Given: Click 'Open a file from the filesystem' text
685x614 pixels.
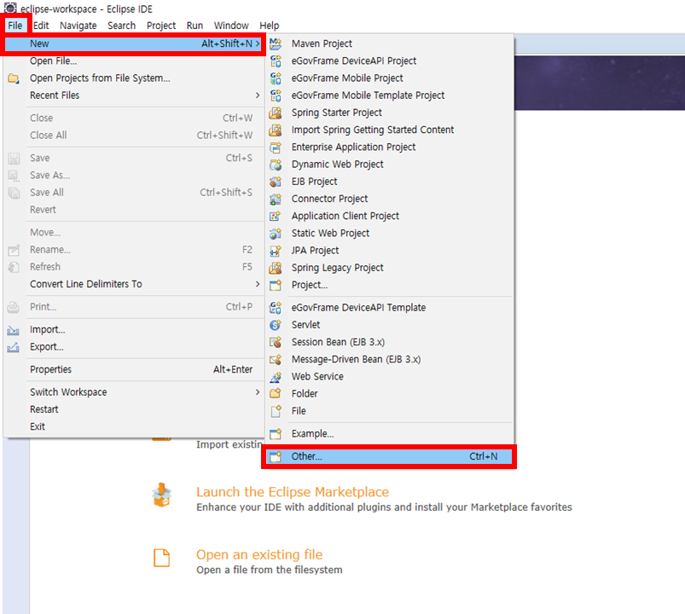Looking at the screenshot, I should (x=269, y=570).
